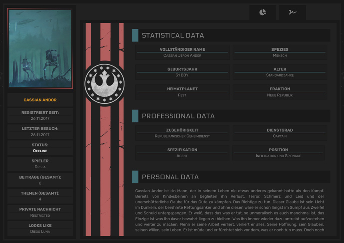Click the Cassian Andor username link
Viewport: 344px width, 243px height.
pyautogui.click(x=40, y=100)
